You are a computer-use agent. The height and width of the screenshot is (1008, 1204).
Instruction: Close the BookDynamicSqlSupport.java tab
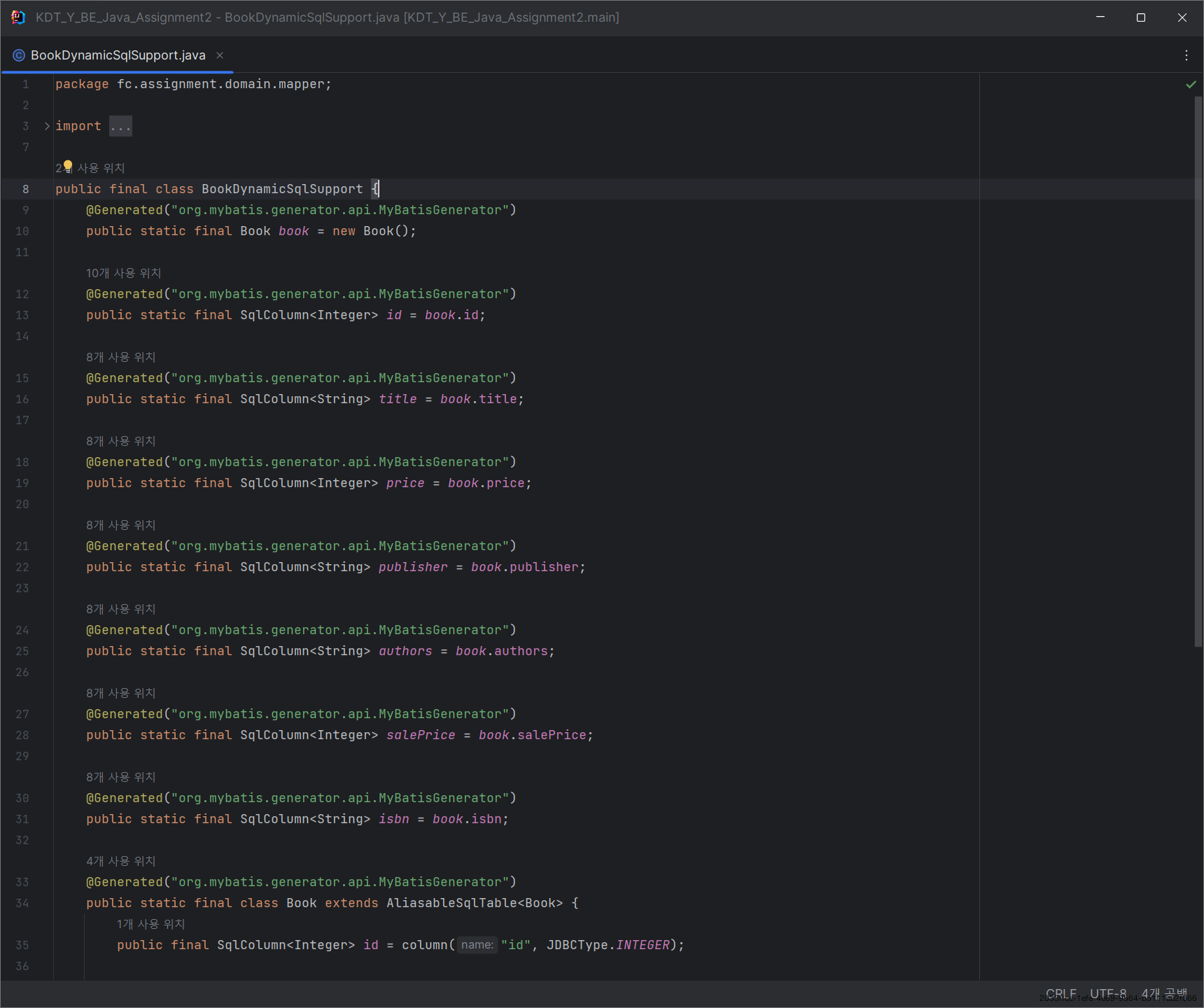[x=220, y=55]
